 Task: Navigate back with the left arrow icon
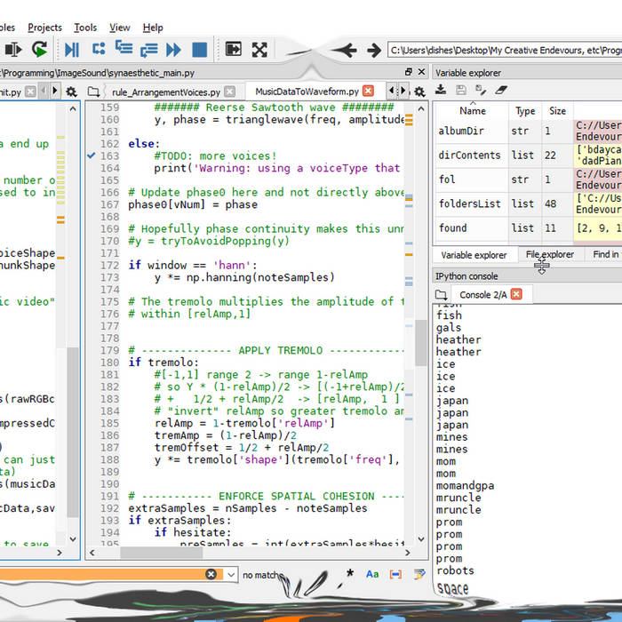click(347, 51)
